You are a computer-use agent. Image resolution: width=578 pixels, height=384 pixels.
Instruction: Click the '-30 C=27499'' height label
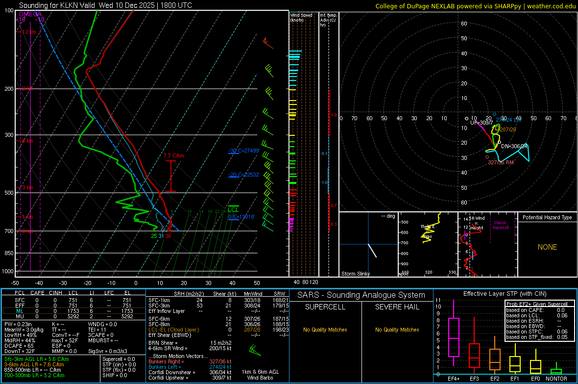(244, 151)
